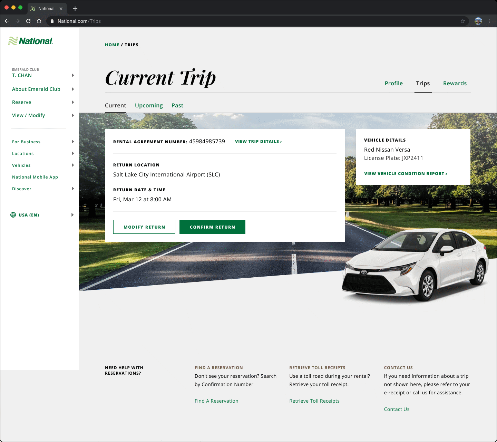Open the browser home icon
The width and height of the screenshot is (497, 442).
point(39,21)
